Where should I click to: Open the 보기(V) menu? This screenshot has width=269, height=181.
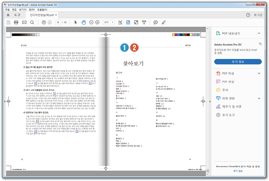tap(23, 9)
